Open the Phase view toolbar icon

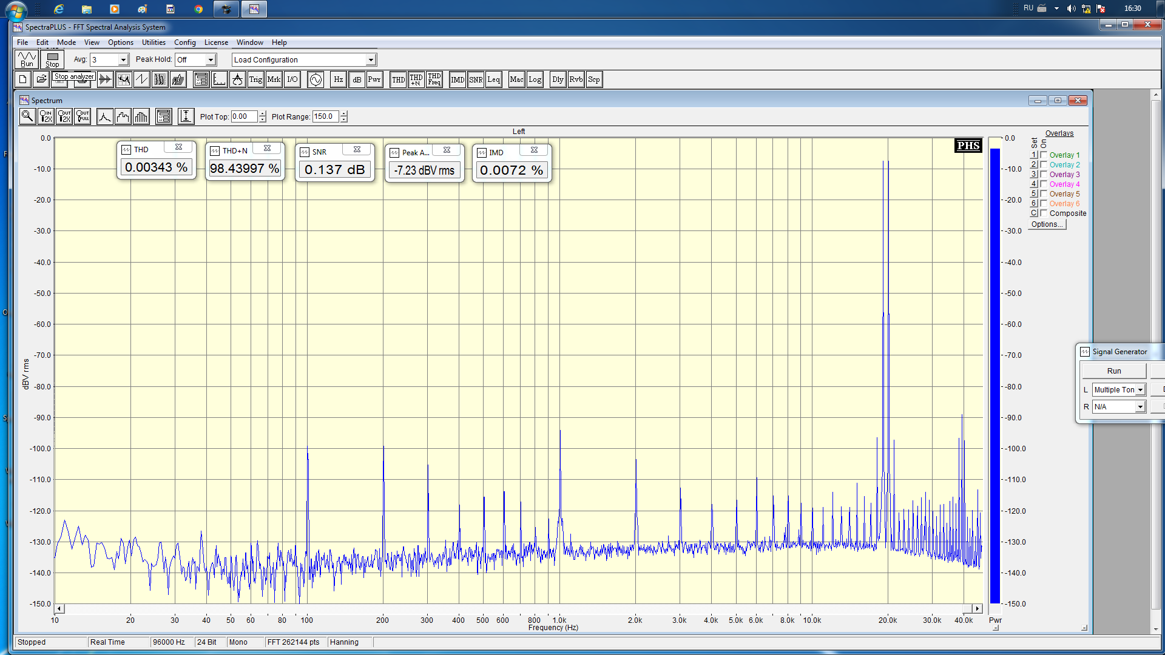142,79
